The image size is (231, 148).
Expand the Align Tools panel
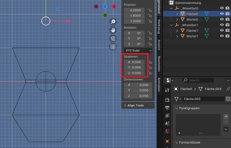click(125, 105)
